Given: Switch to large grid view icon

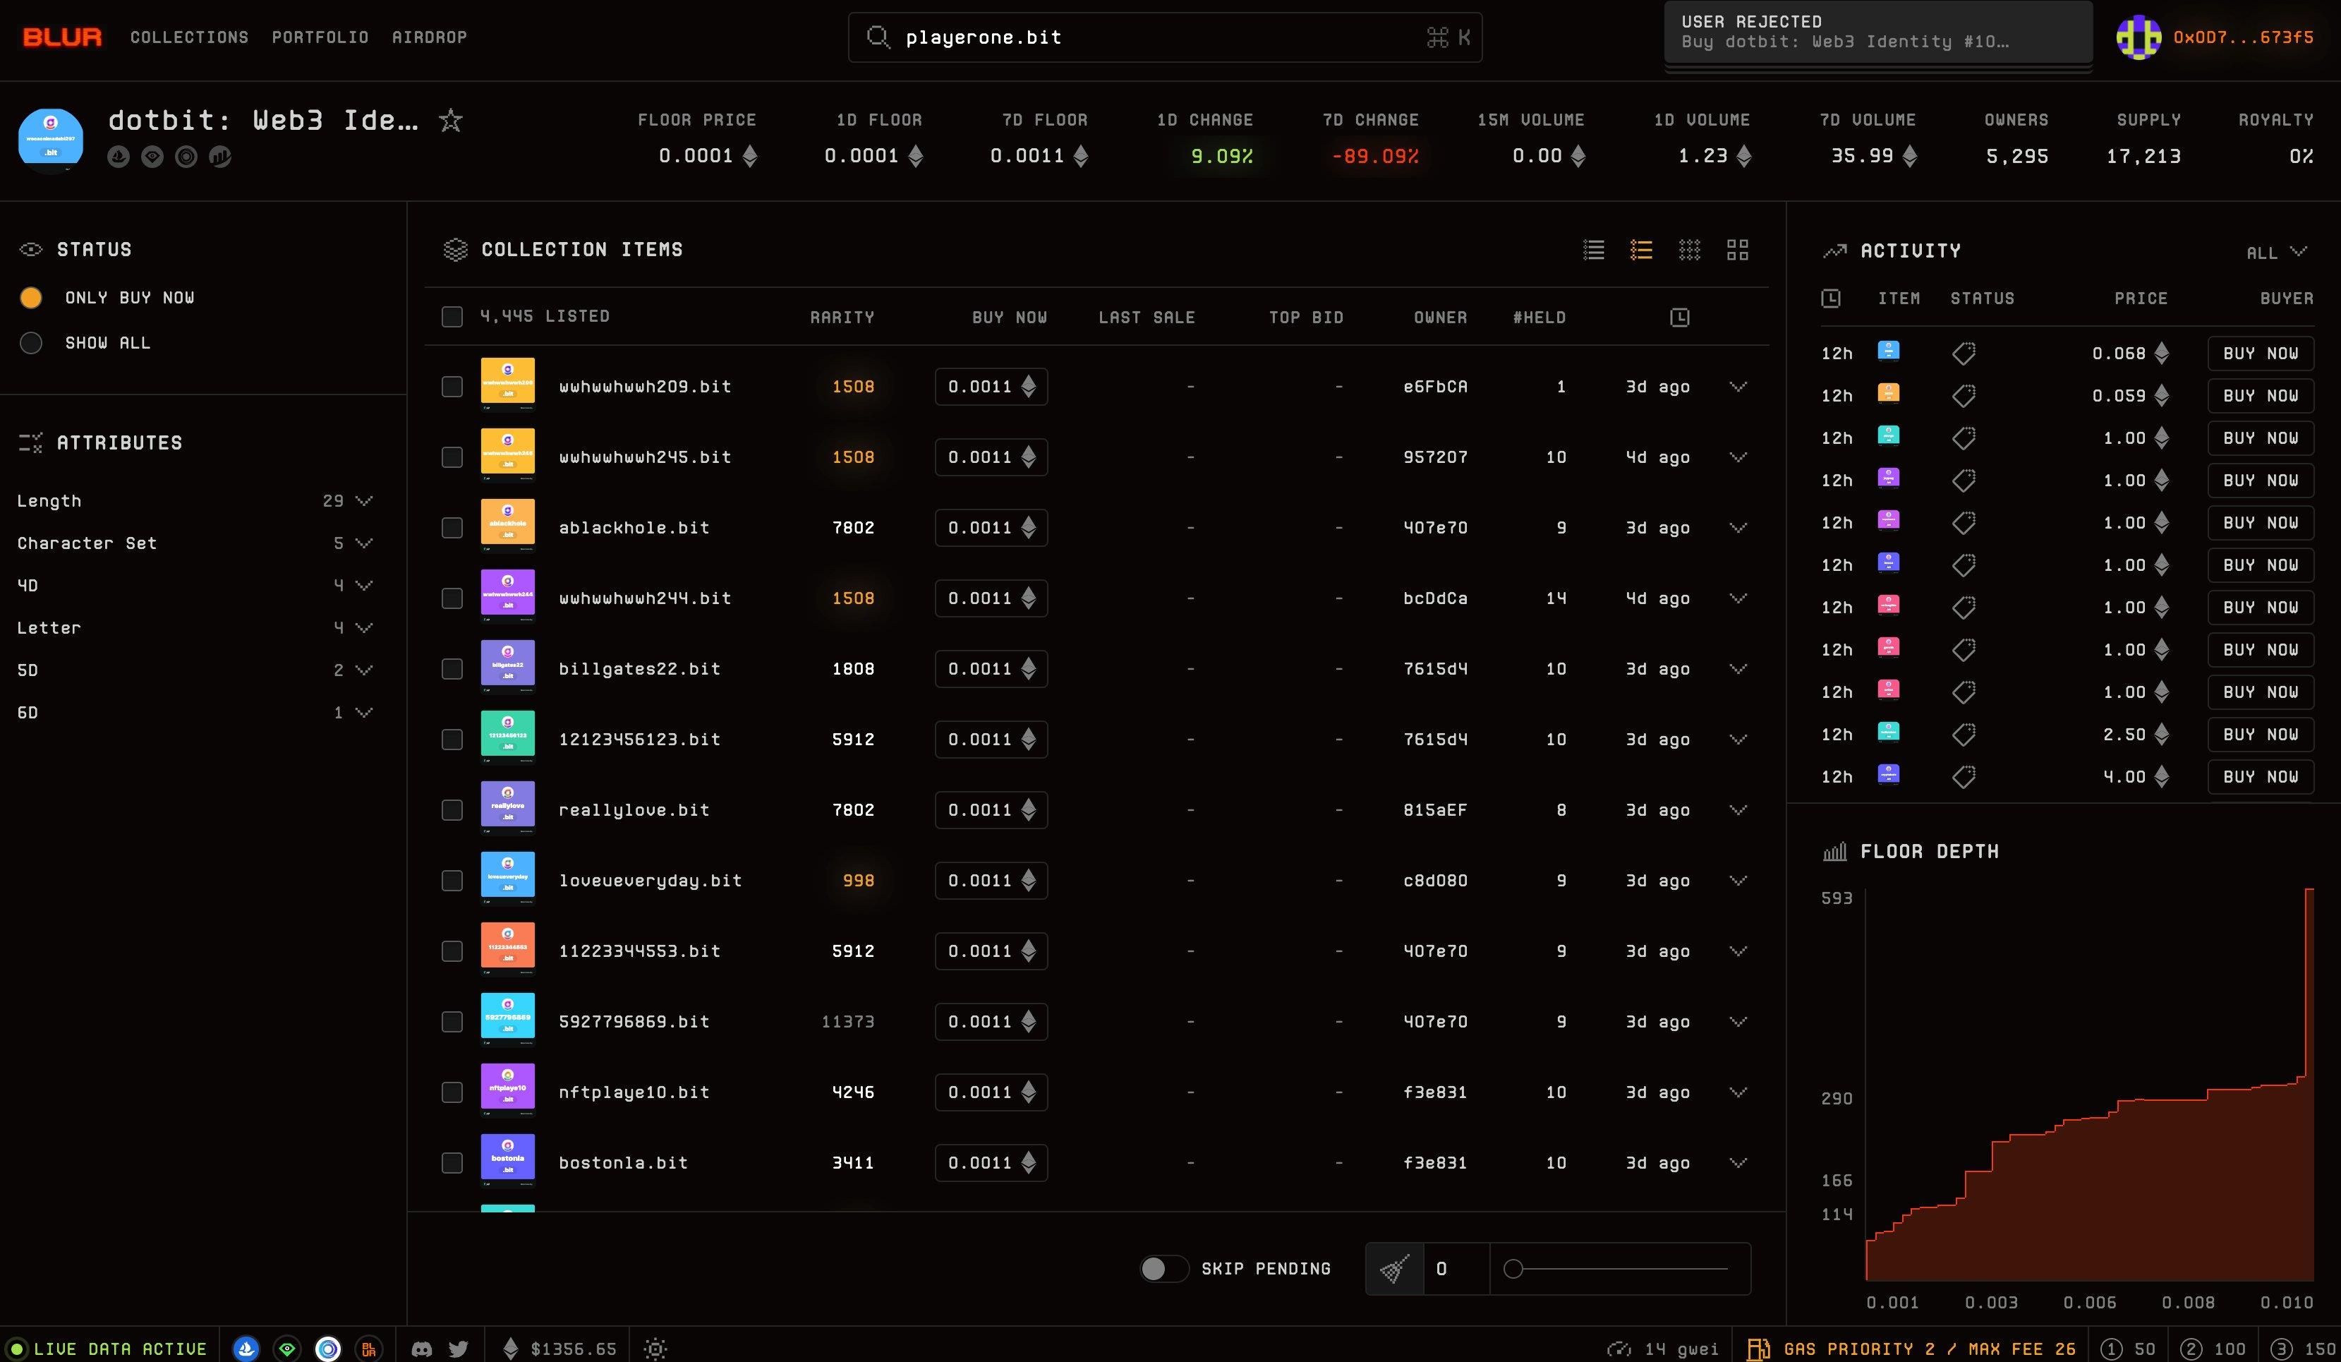Looking at the screenshot, I should [1737, 250].
